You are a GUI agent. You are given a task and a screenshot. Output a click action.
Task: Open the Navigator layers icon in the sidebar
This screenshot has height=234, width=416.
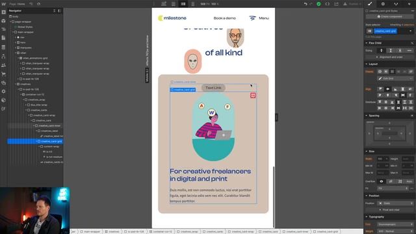[3, 29]
